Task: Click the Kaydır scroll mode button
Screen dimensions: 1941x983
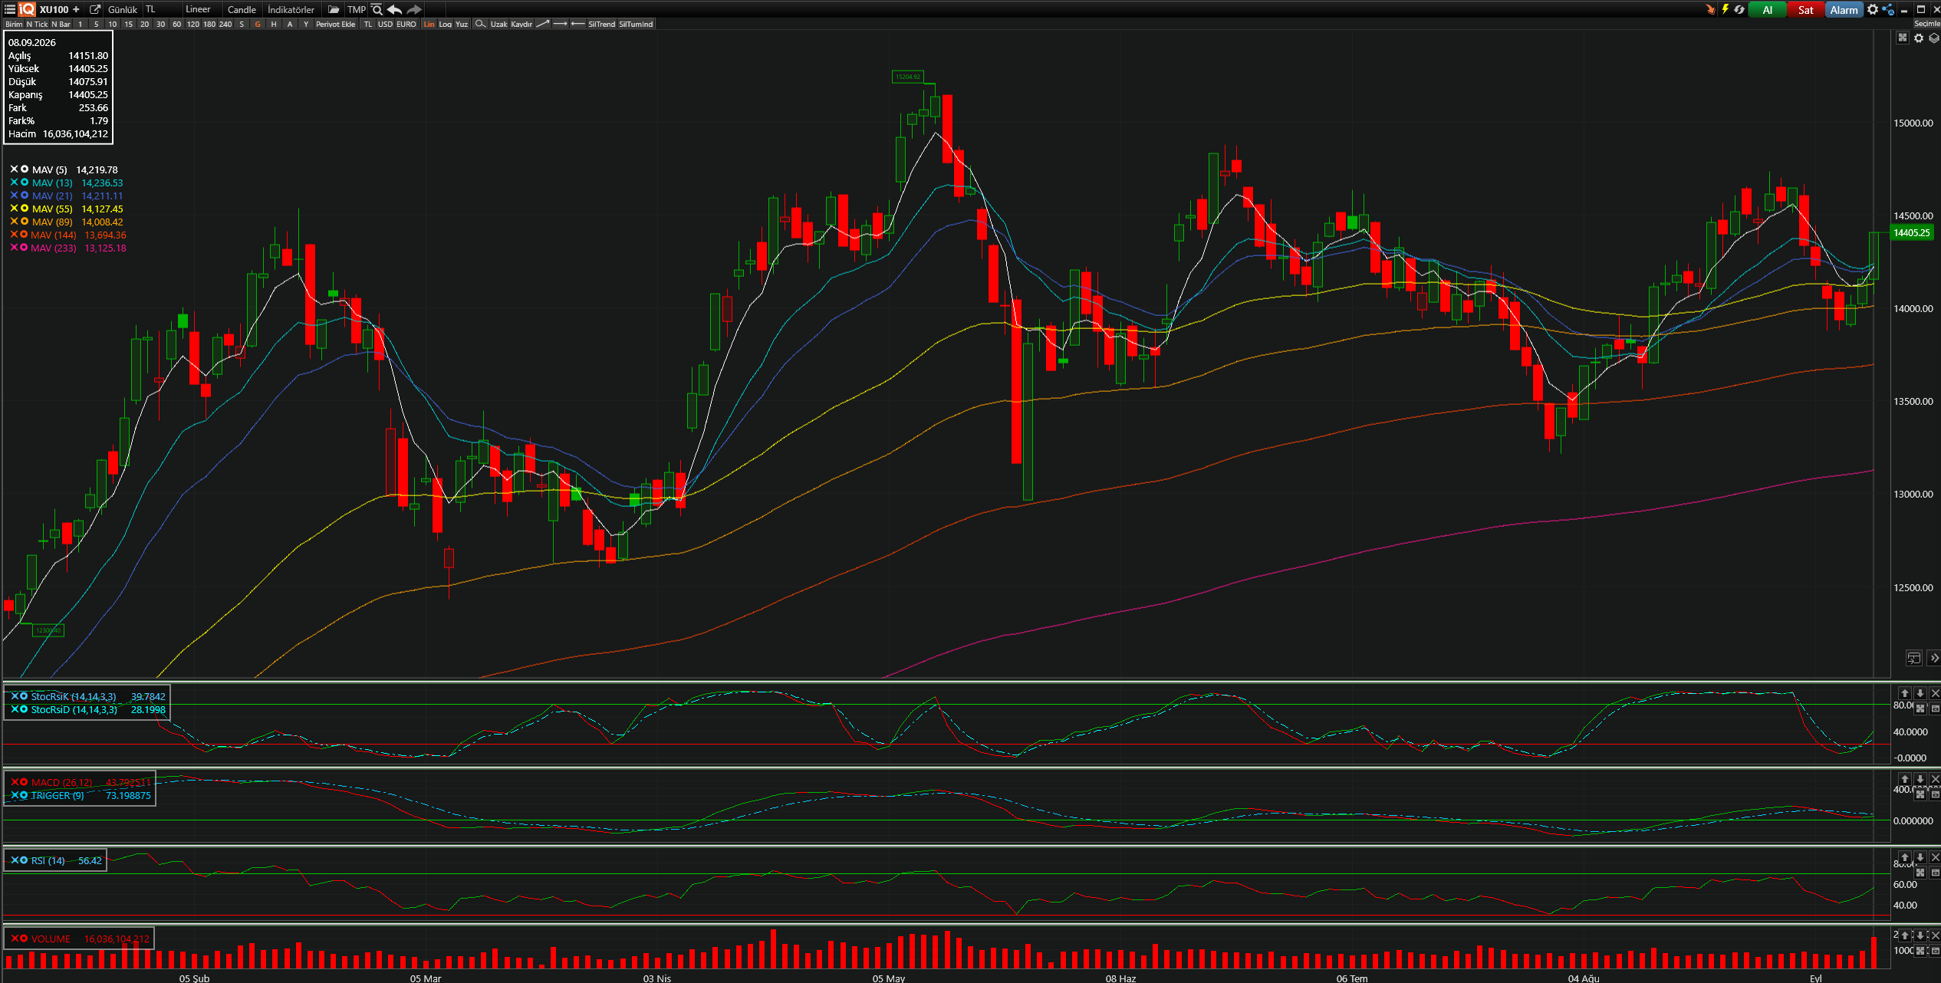Action: coord(521,24)
